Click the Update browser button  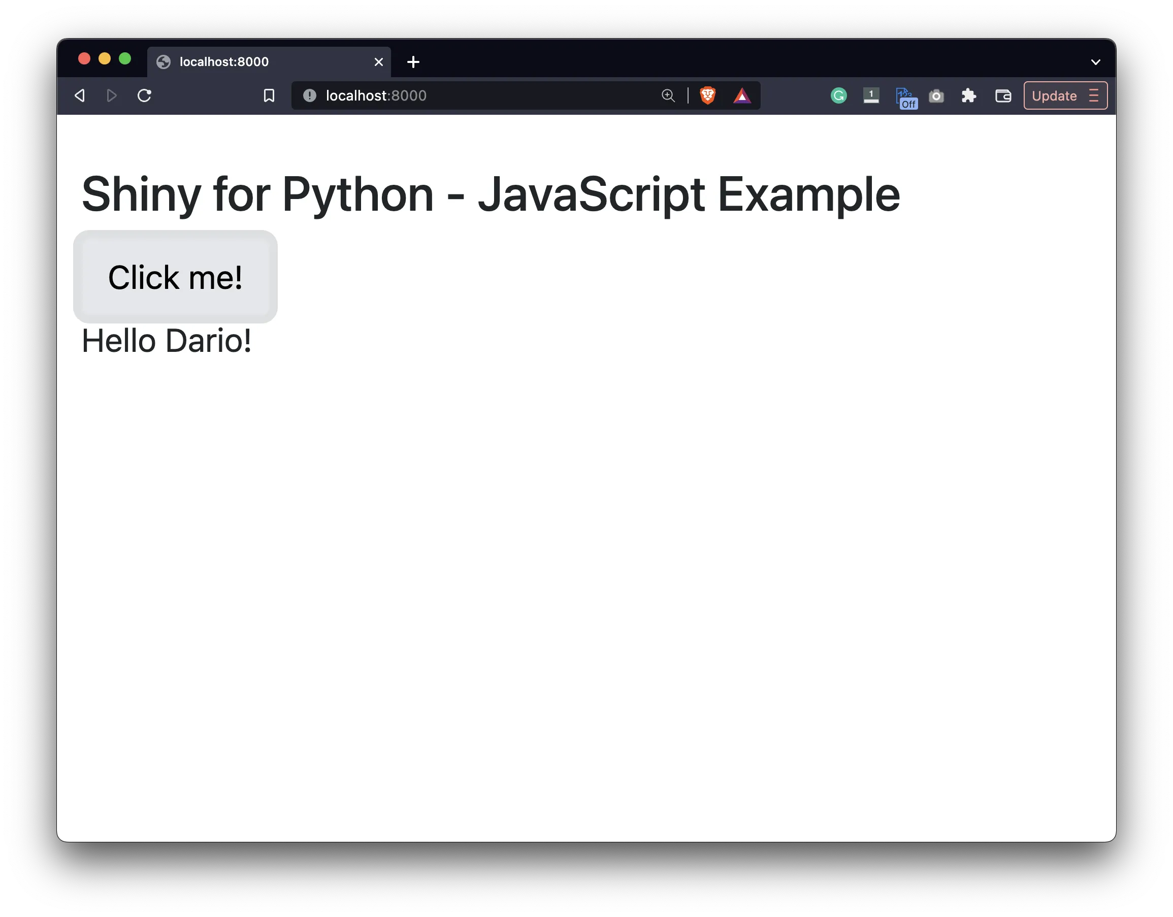pyautogui.click(x=1054, y=95)
